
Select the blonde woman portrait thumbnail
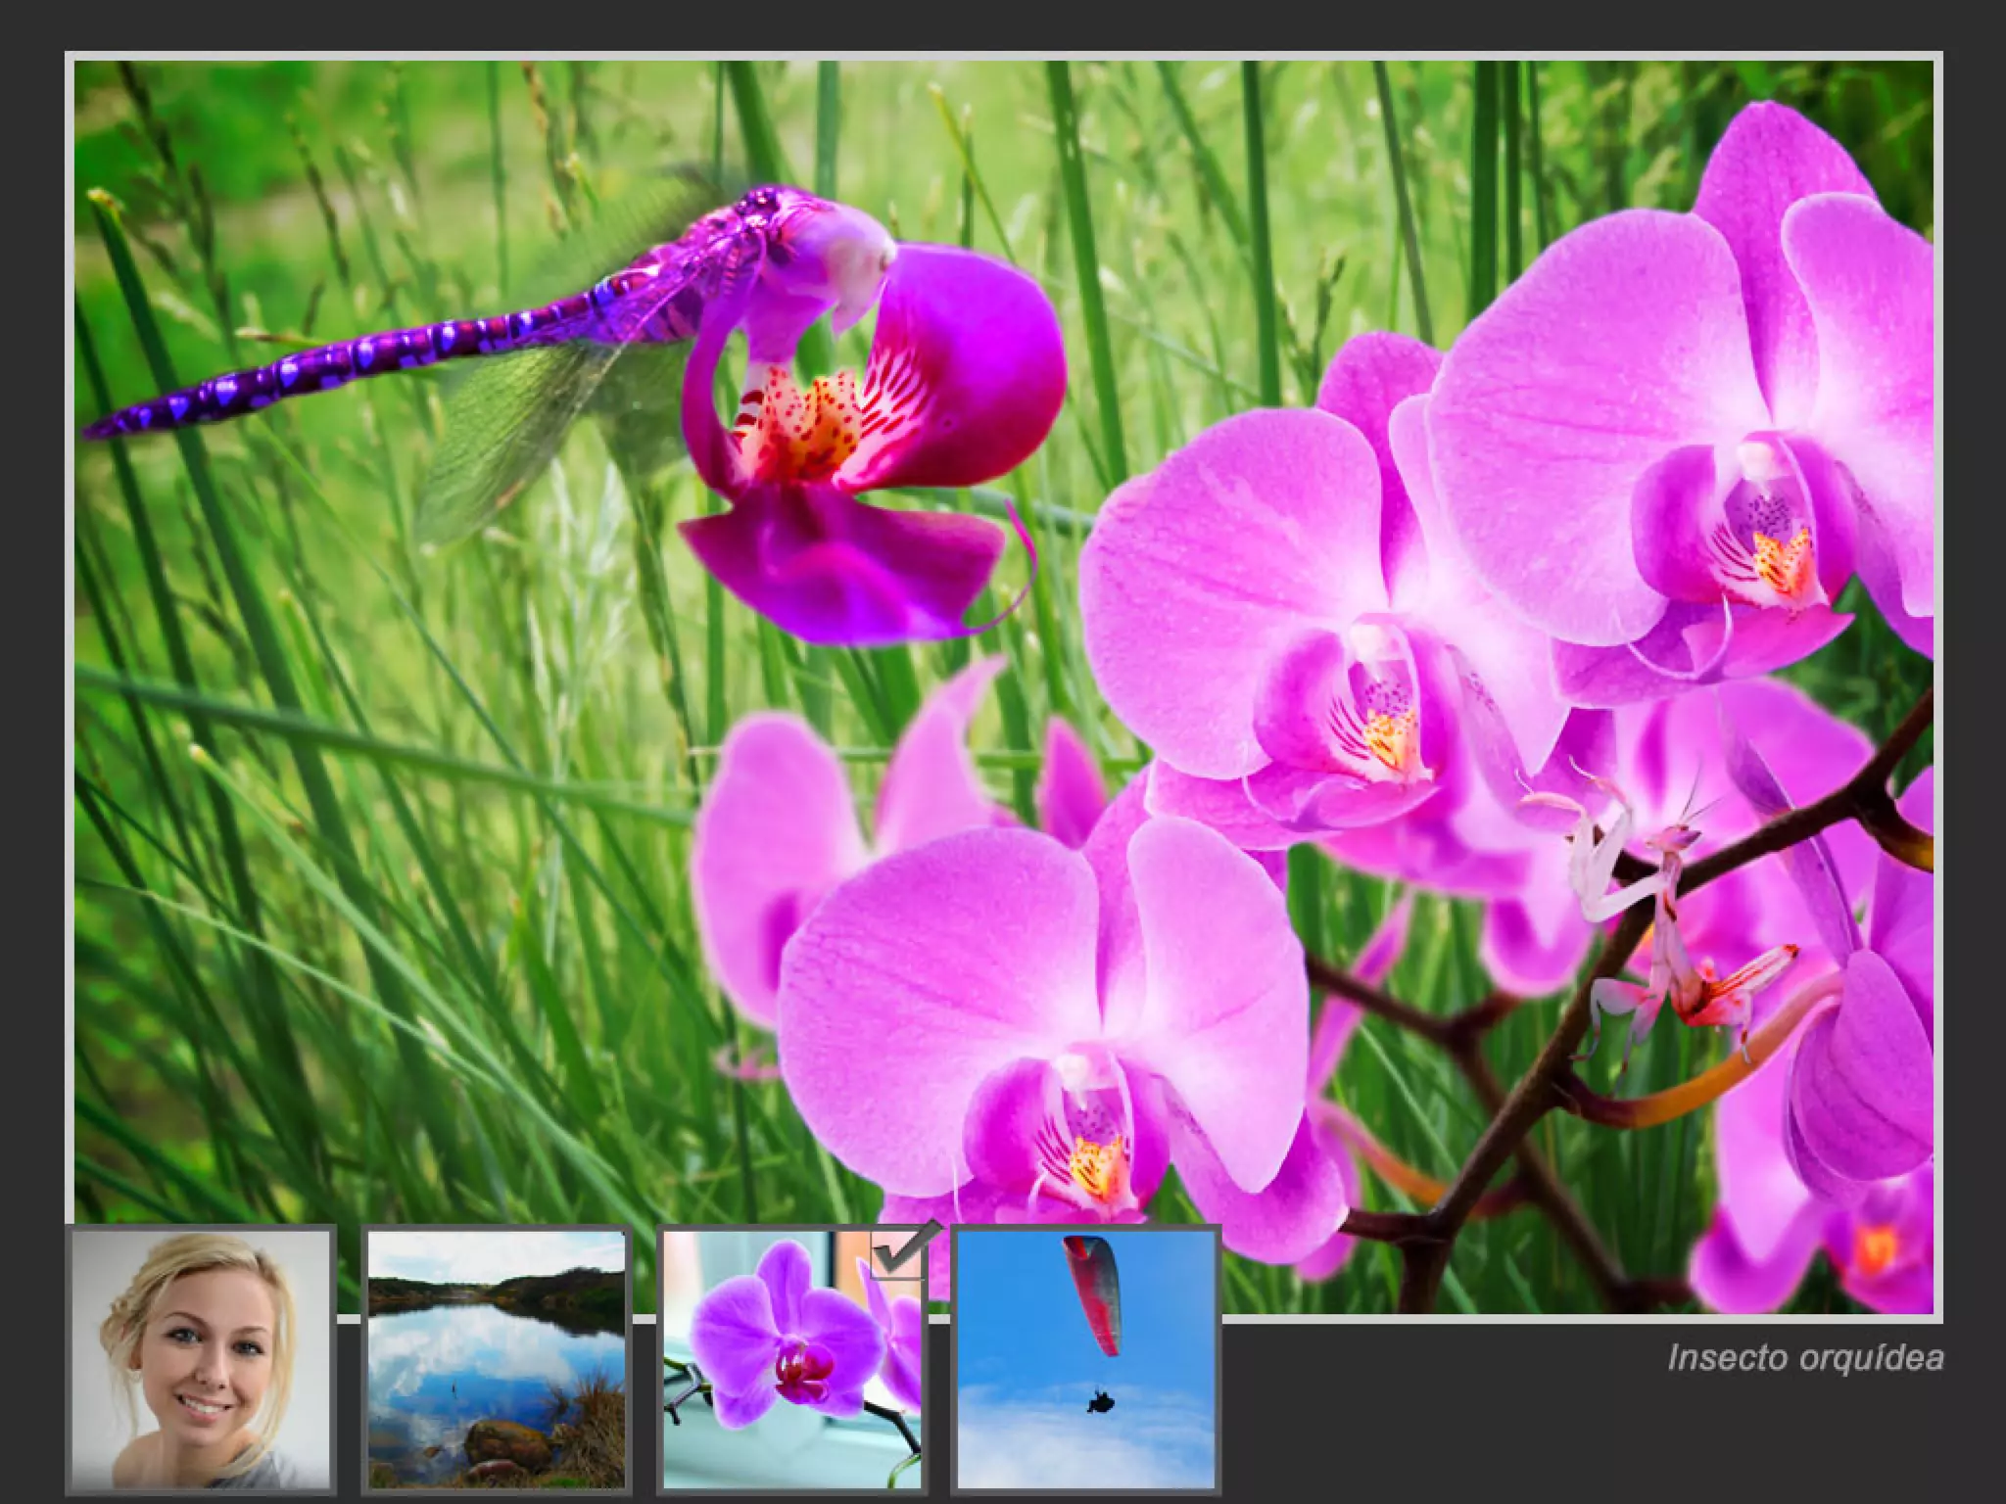click(200, 1359)
